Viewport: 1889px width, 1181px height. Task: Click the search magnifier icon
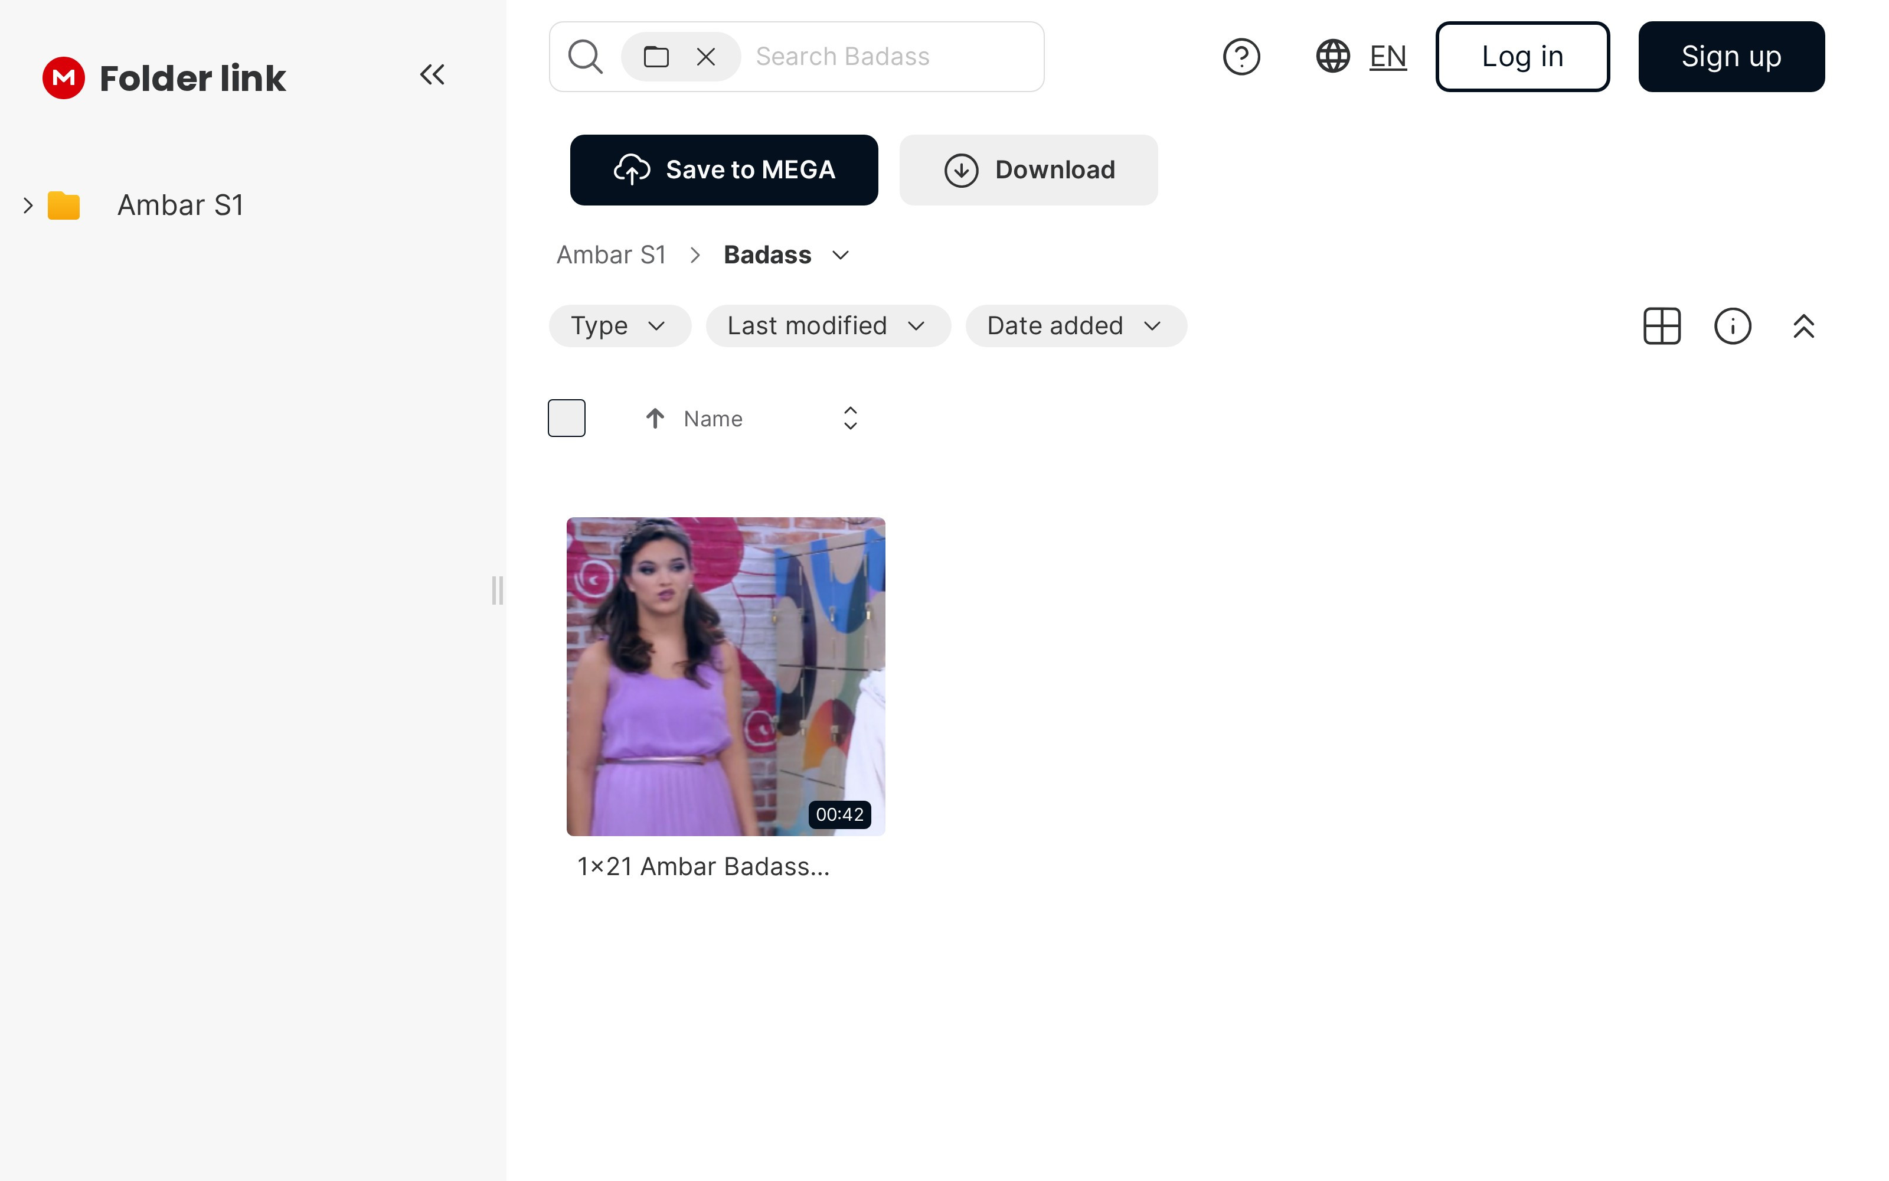(584, 56)
